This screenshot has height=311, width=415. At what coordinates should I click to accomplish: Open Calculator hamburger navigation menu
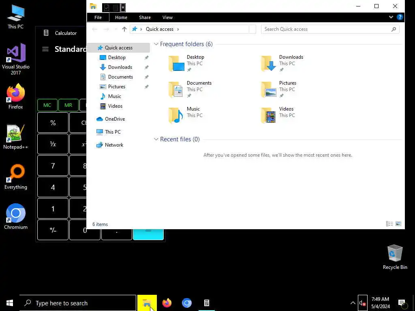[45, 49]
